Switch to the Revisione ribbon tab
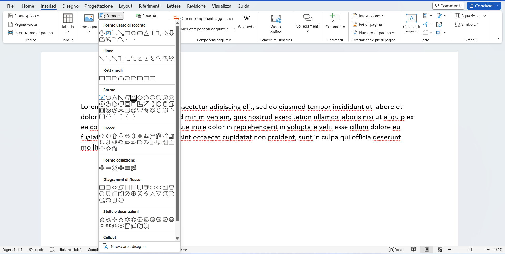Viewport: 505px width, 254px height. (x=196, y=6)
